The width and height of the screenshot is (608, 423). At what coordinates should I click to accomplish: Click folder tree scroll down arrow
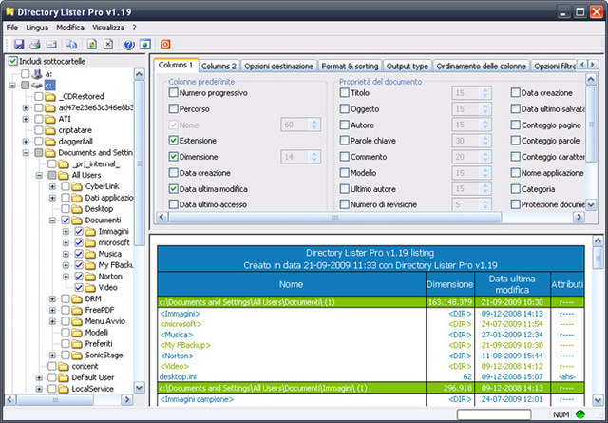140,387
